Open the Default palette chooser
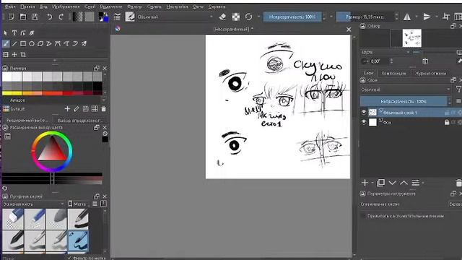Viewport: 462px width, 260px height. pos(6,109)
